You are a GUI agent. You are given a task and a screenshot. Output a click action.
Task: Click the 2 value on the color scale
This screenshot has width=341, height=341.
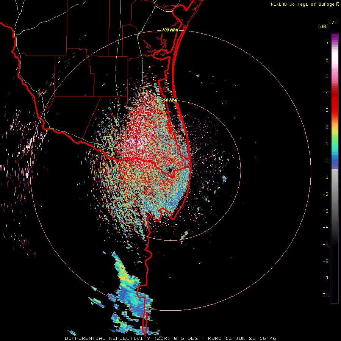[x=327, y=127]
